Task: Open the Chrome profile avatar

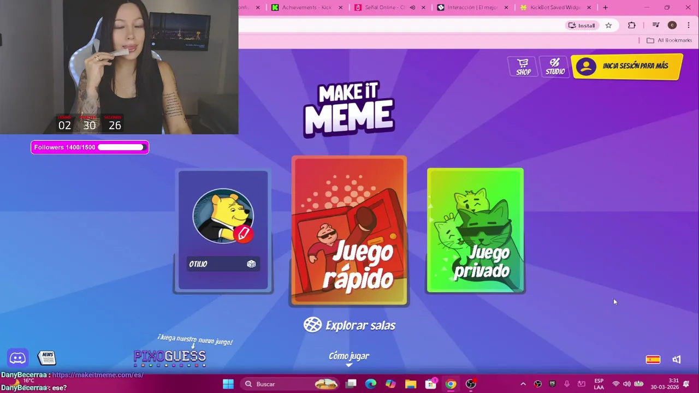Action: 672,25
